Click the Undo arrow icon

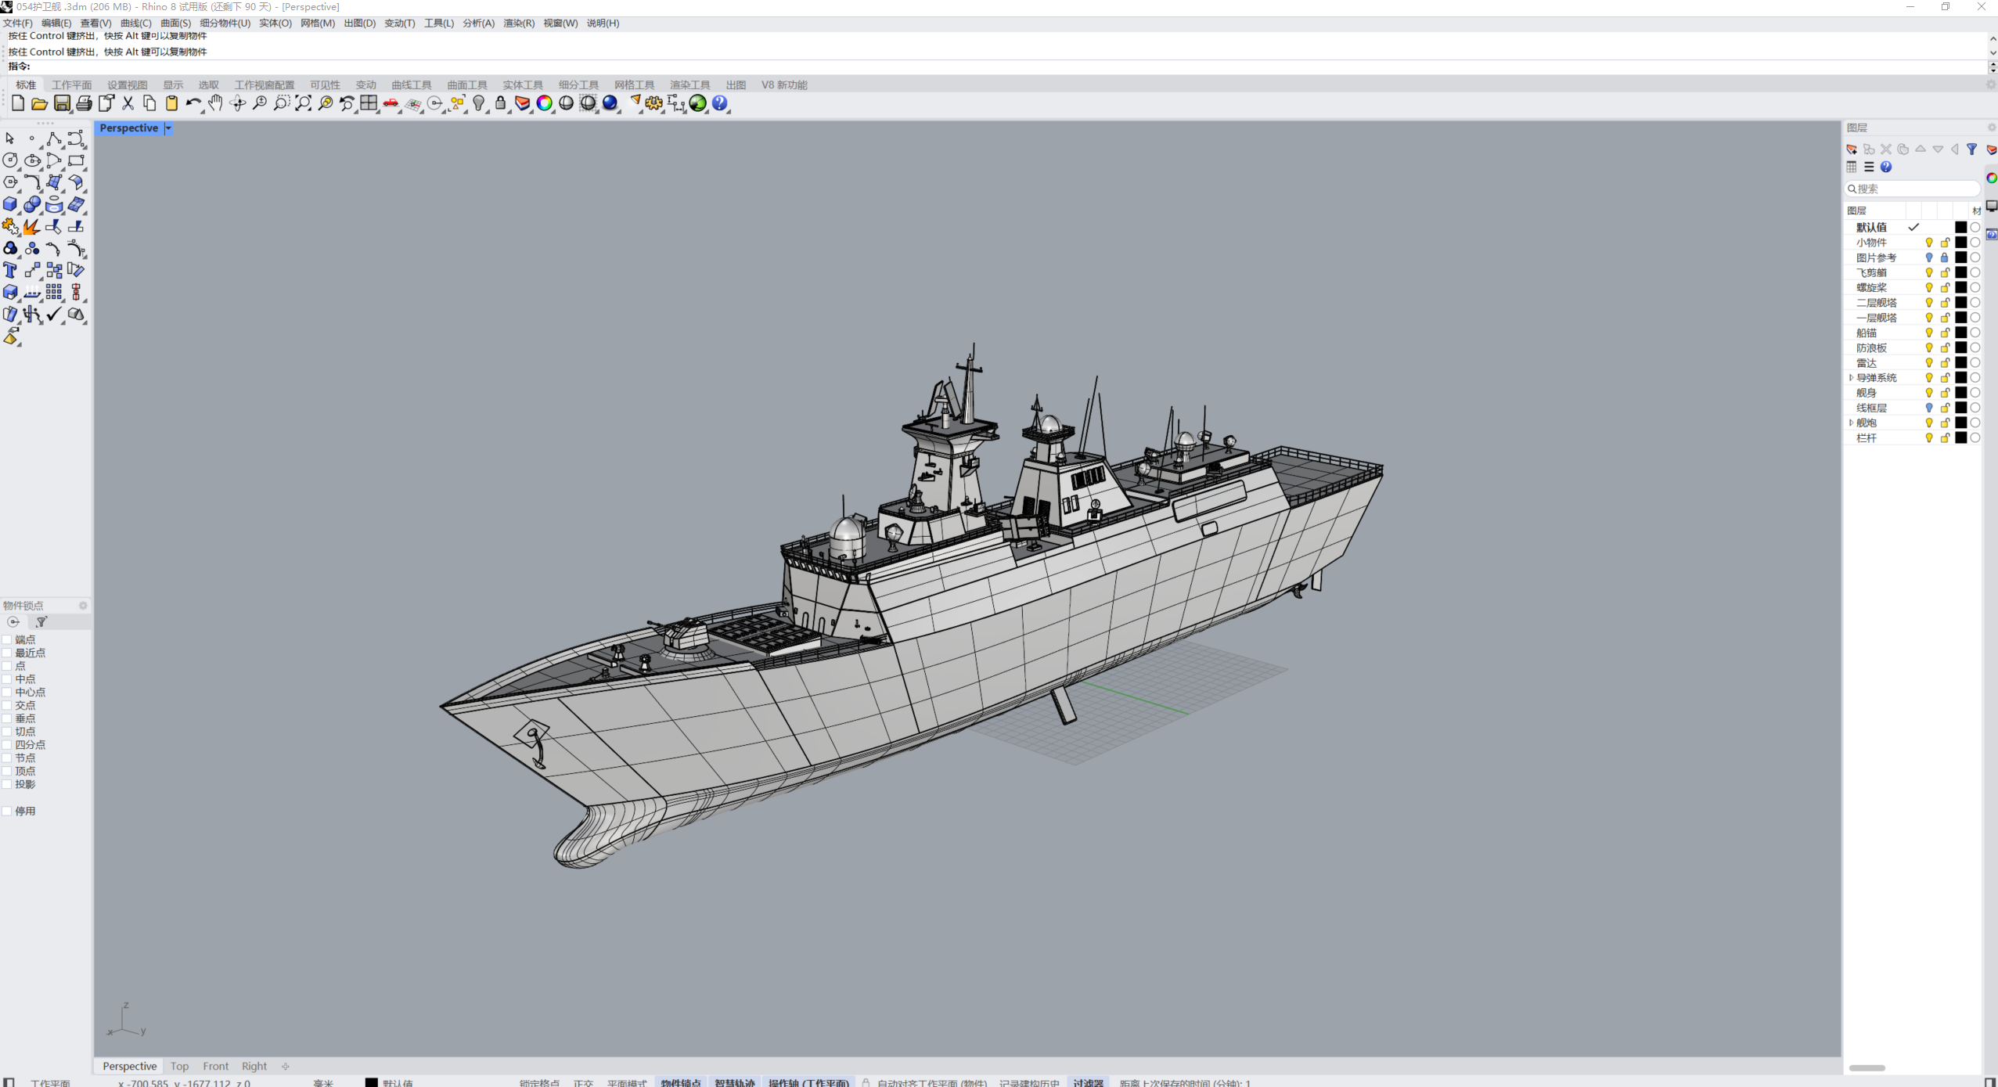click(193, 103)
